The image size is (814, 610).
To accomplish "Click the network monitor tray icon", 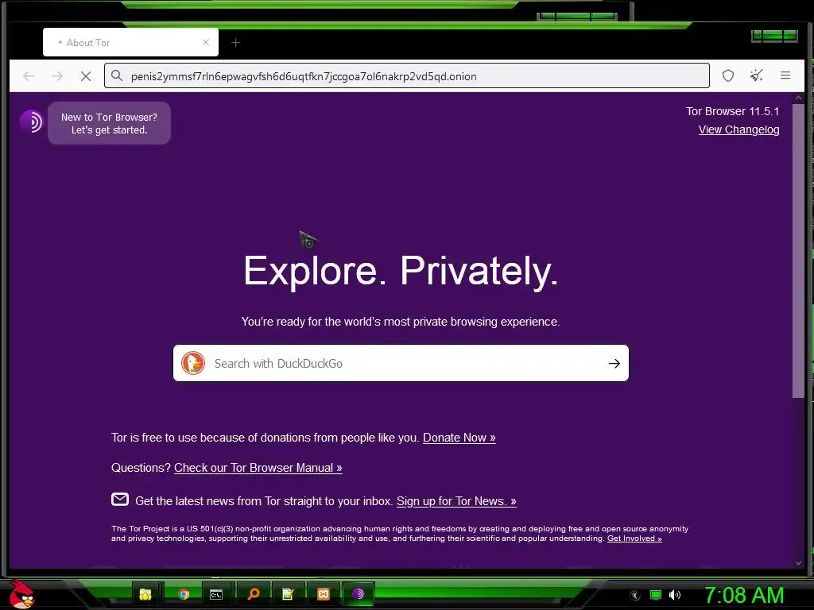I will [x=656, y=596].
